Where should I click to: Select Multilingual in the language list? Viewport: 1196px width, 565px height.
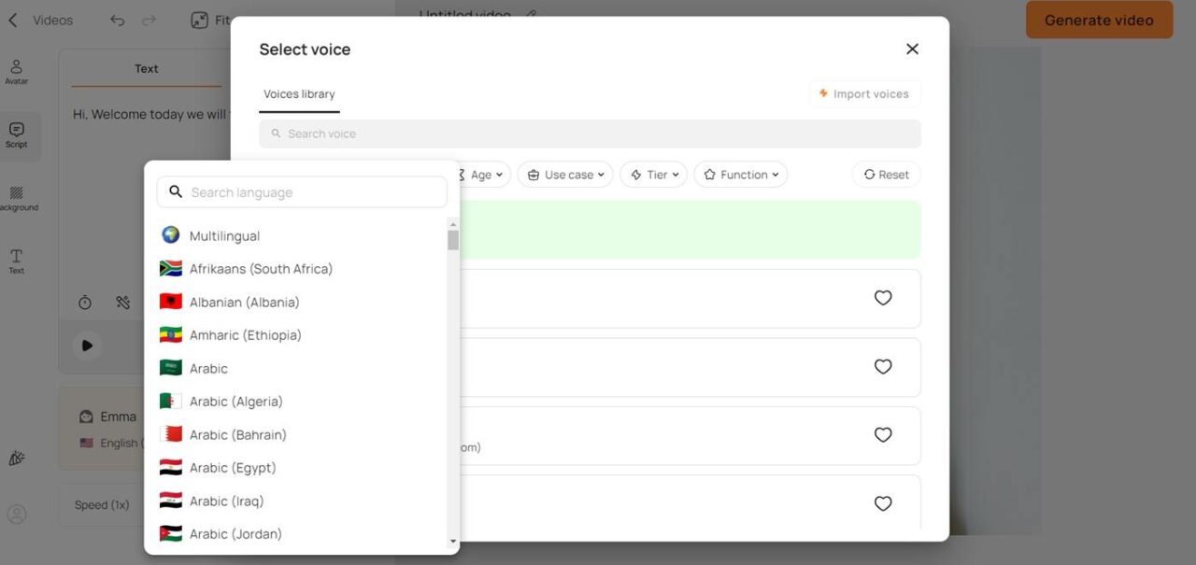224,236
